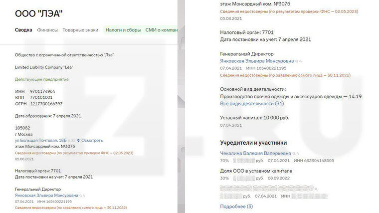Click the Дата образования: 7 апреля 2021 line

tap(48, 116)
